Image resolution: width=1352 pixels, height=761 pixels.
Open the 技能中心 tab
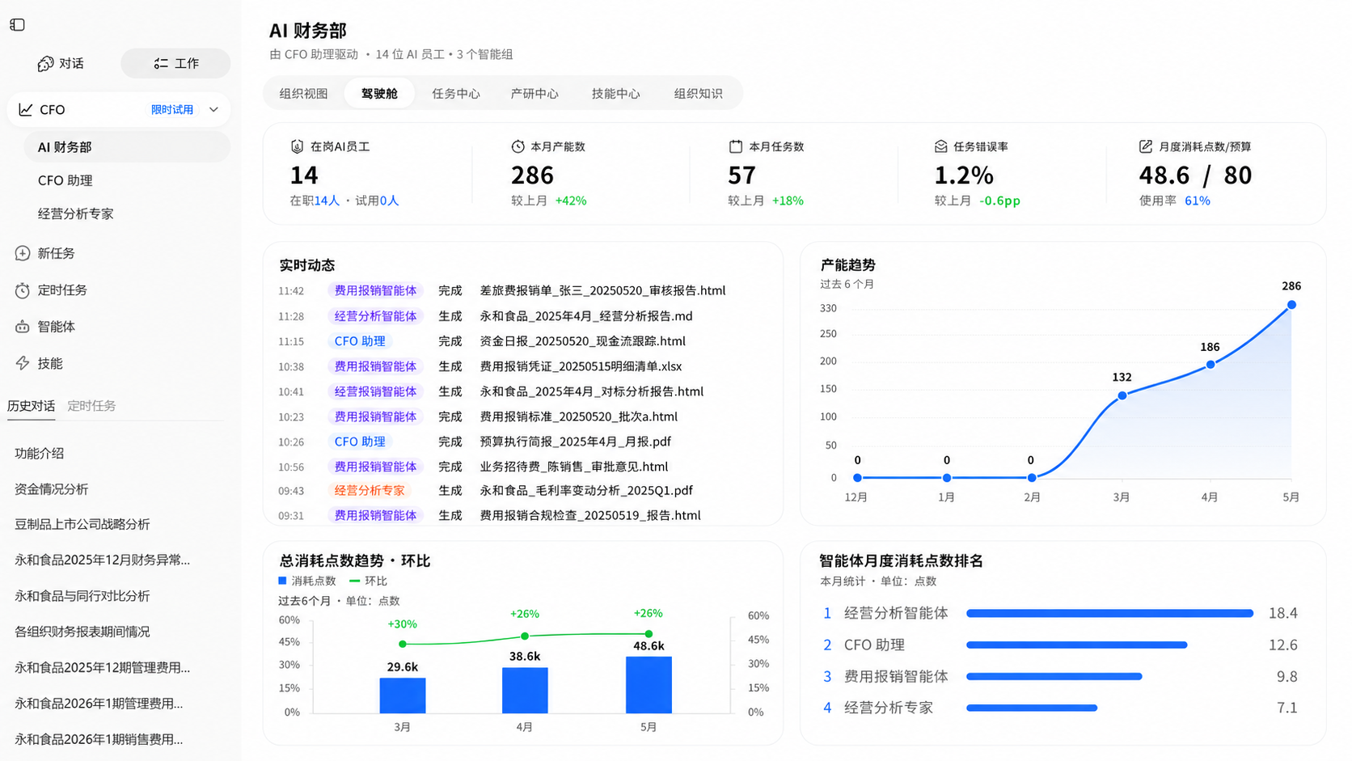(x=615, y=94)
